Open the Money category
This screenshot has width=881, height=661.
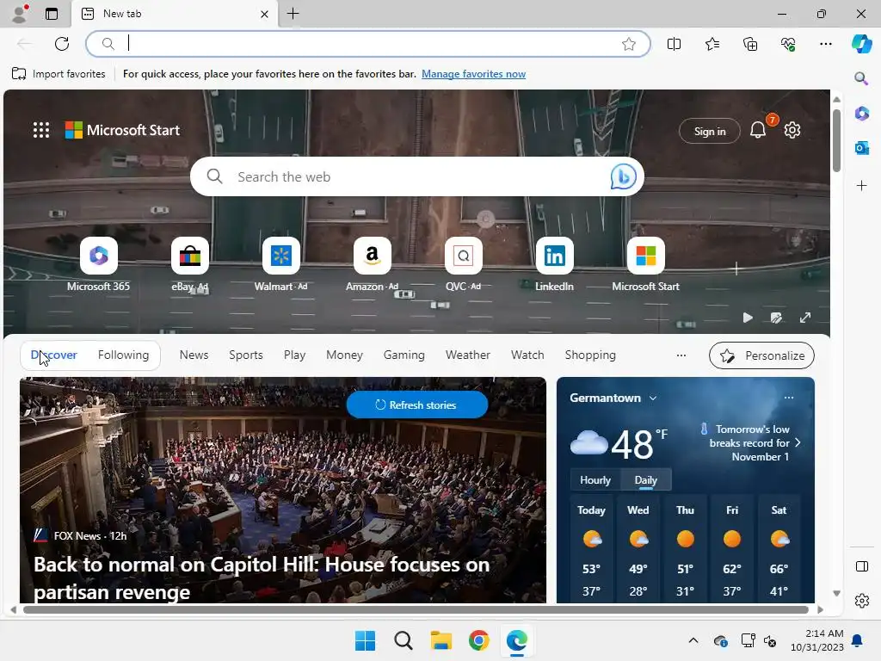click(x=344, y=355)
